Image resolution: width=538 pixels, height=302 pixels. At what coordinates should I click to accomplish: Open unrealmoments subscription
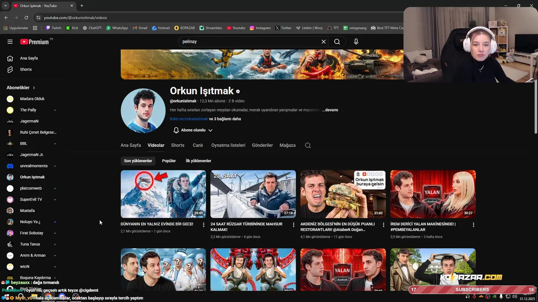(34, 166)
